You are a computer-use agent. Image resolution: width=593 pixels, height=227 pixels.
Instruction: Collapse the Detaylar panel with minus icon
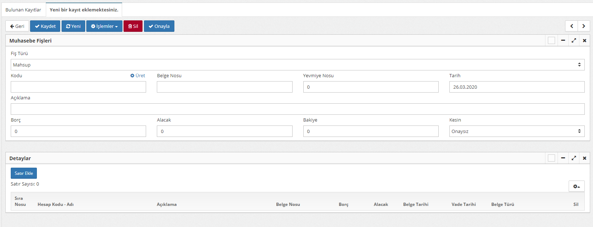(563, 158)
